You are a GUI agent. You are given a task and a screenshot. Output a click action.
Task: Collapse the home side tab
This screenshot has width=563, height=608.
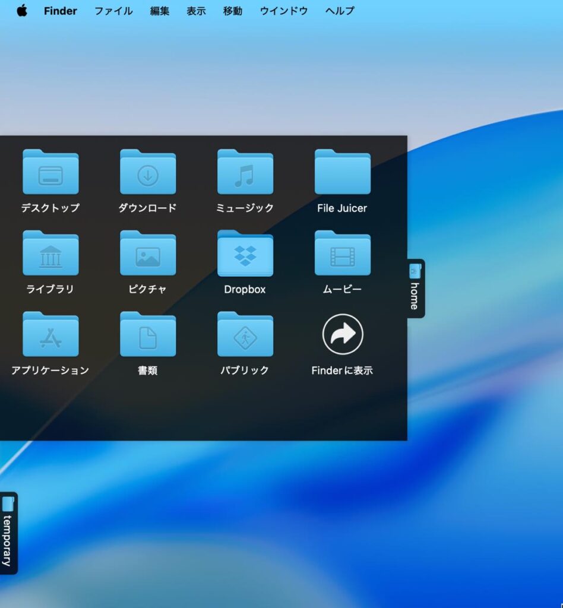pyautogui.click(x=416, y=289)
